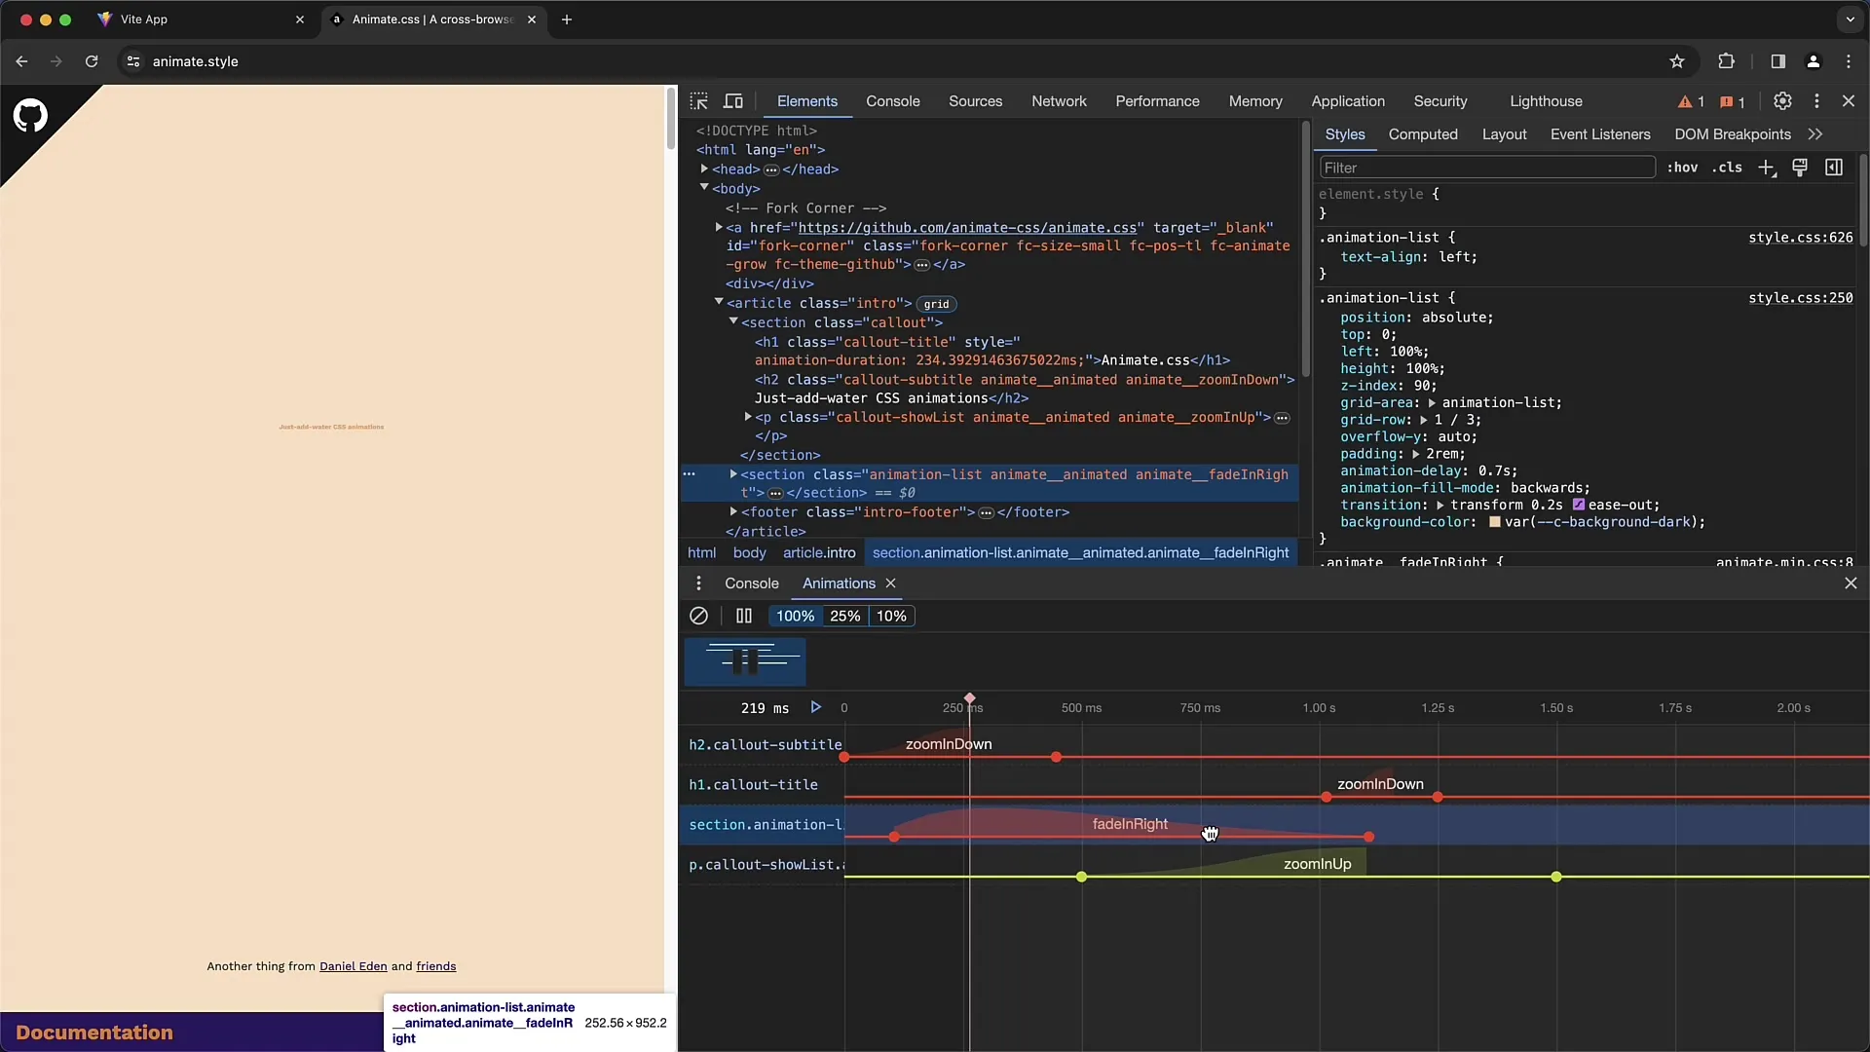Viewport: 1870px width, 1052px height.
Task: Toggle the grid badge on article.intro
Action: coord(936,304)
